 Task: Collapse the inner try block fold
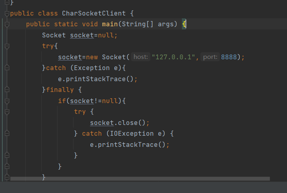point(7,112)
